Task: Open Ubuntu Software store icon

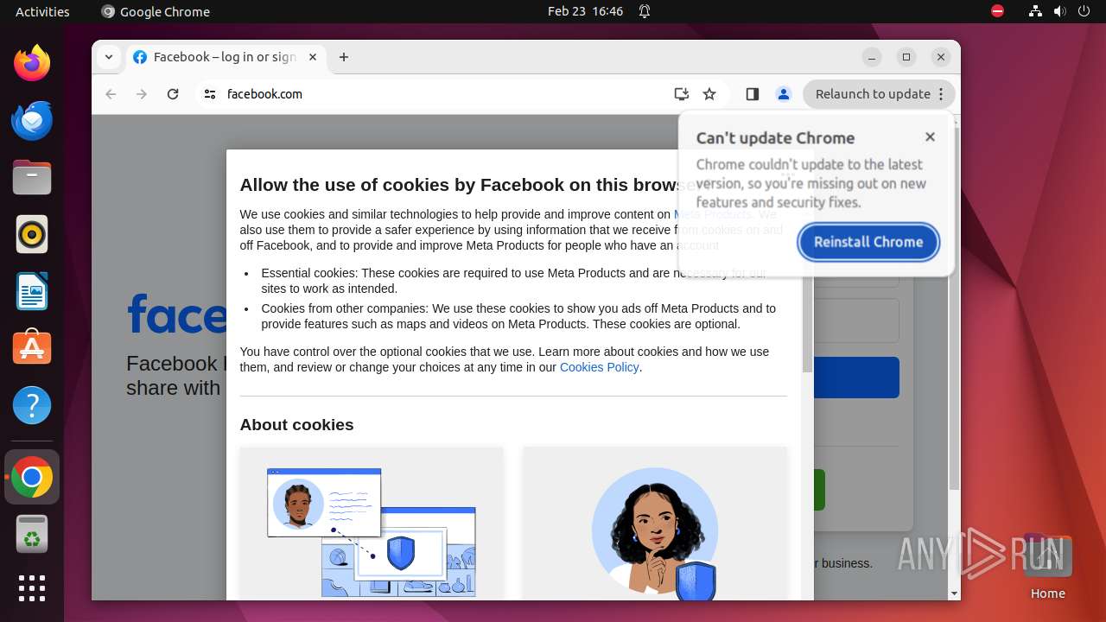Action: coord(32,347)
